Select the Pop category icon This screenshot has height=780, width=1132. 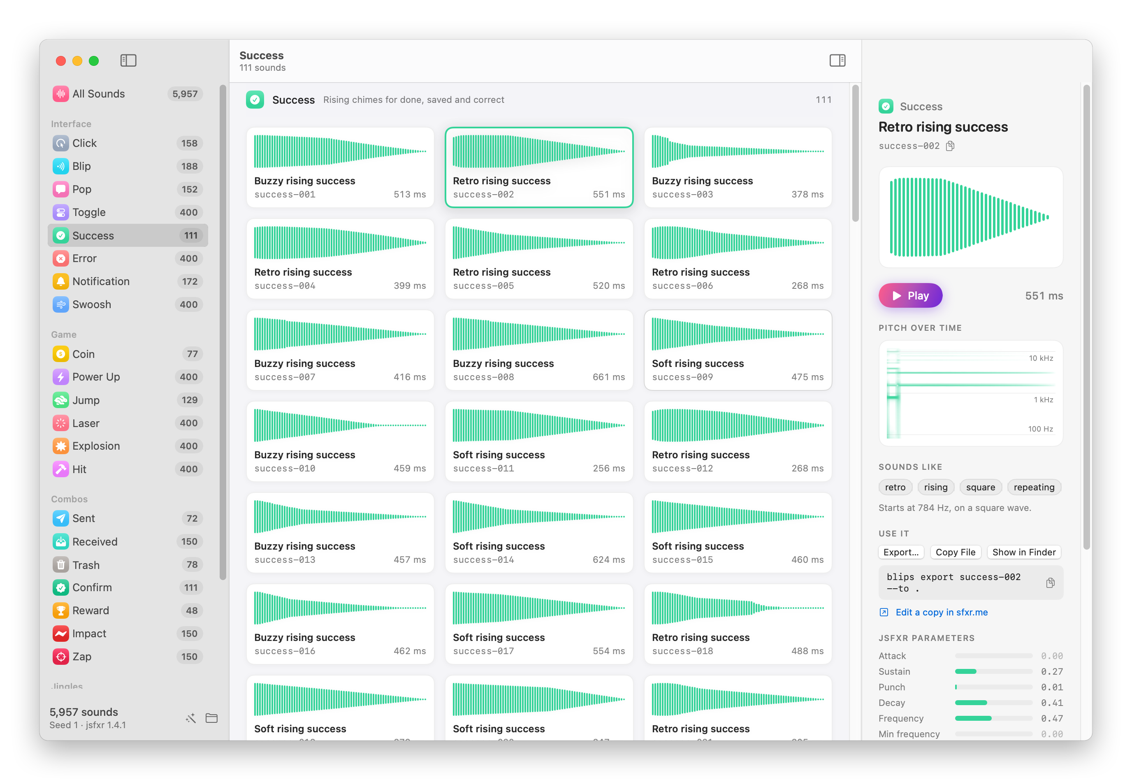coord(60,189)
